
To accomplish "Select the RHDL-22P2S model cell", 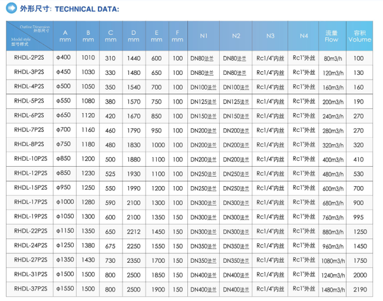I will (29, 231).
